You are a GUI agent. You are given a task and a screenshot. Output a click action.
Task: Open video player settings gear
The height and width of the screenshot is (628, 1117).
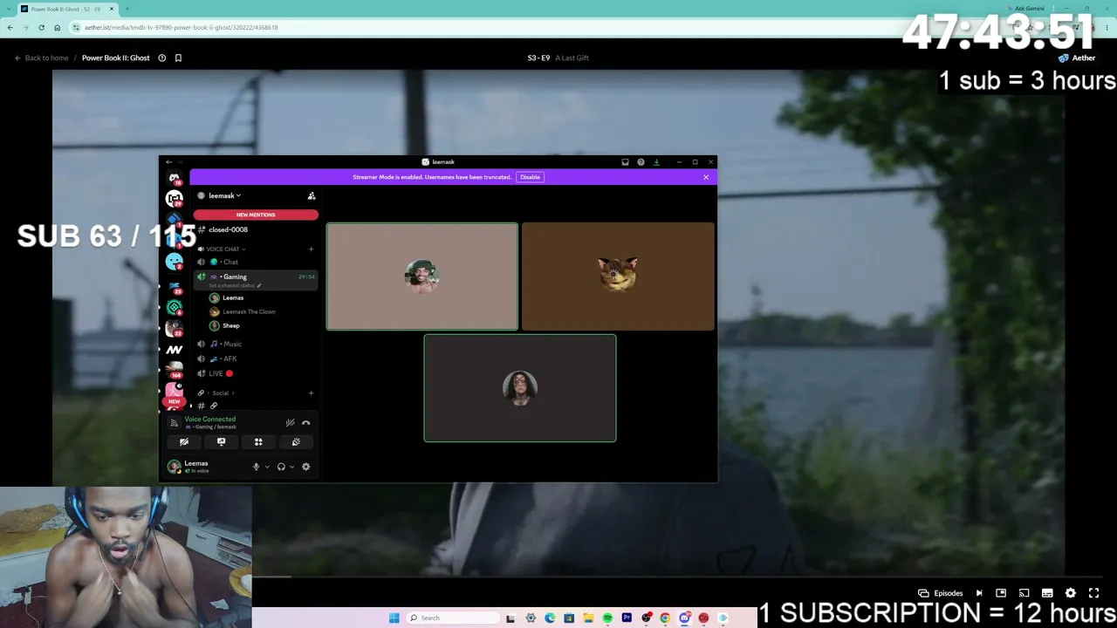(x=1071, y=593)
